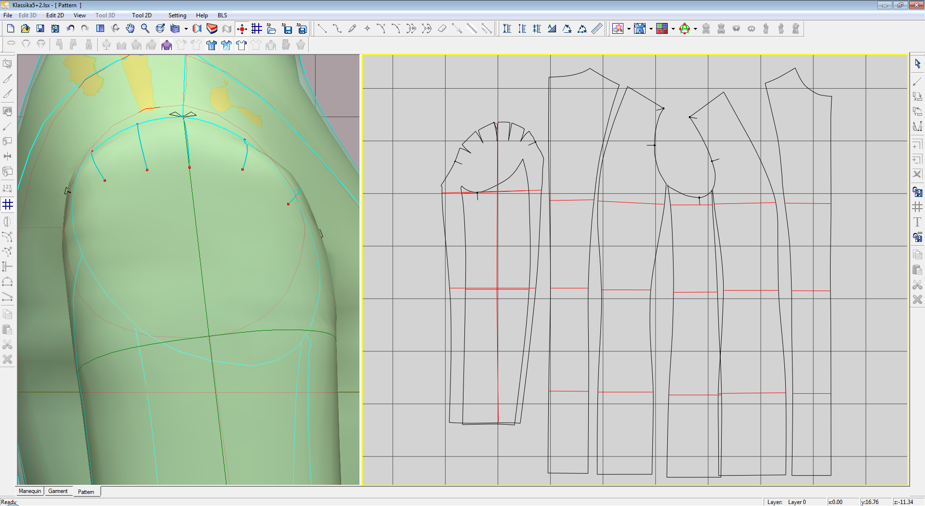Image resolution: width=925 pixels, height=506 pixels.
Task: Switch to the Manequin tab
Action: [x=30, y=491]
